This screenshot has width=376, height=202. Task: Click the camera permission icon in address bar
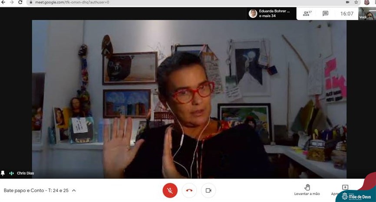click(x=347, y=2)
